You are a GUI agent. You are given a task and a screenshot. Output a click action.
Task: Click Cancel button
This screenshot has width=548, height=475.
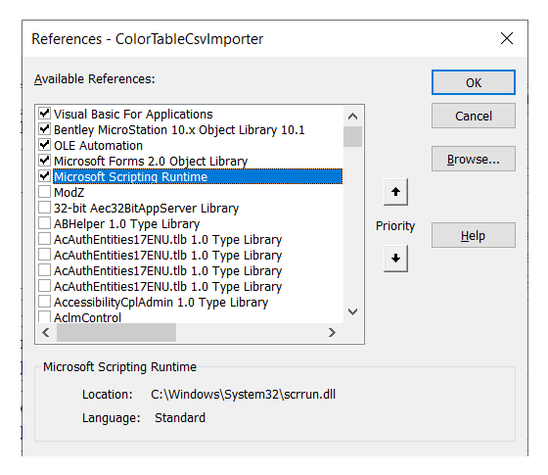click(x=474, y=116)
